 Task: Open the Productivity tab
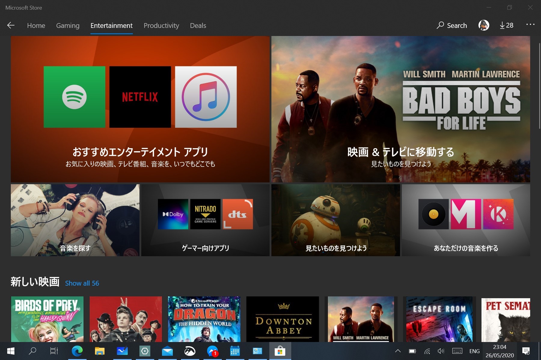click(161, 25)
